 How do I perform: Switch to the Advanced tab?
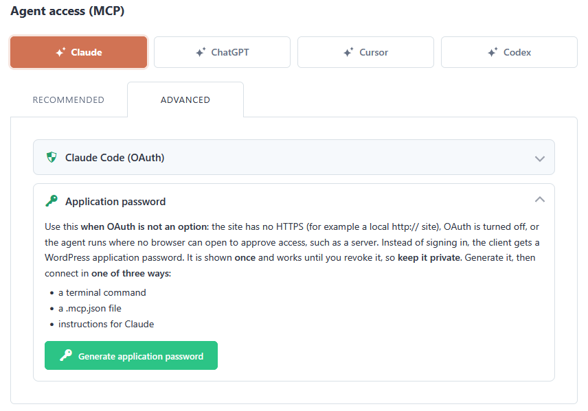pyautogui.click(x=185, y=100)
